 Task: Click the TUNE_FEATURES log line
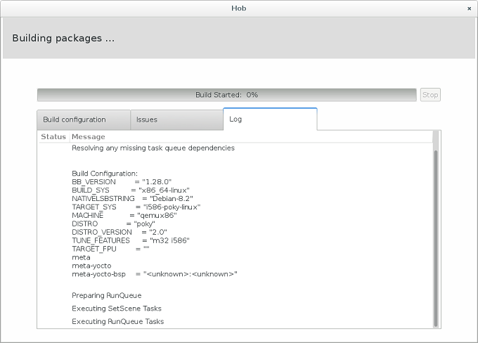131,240
